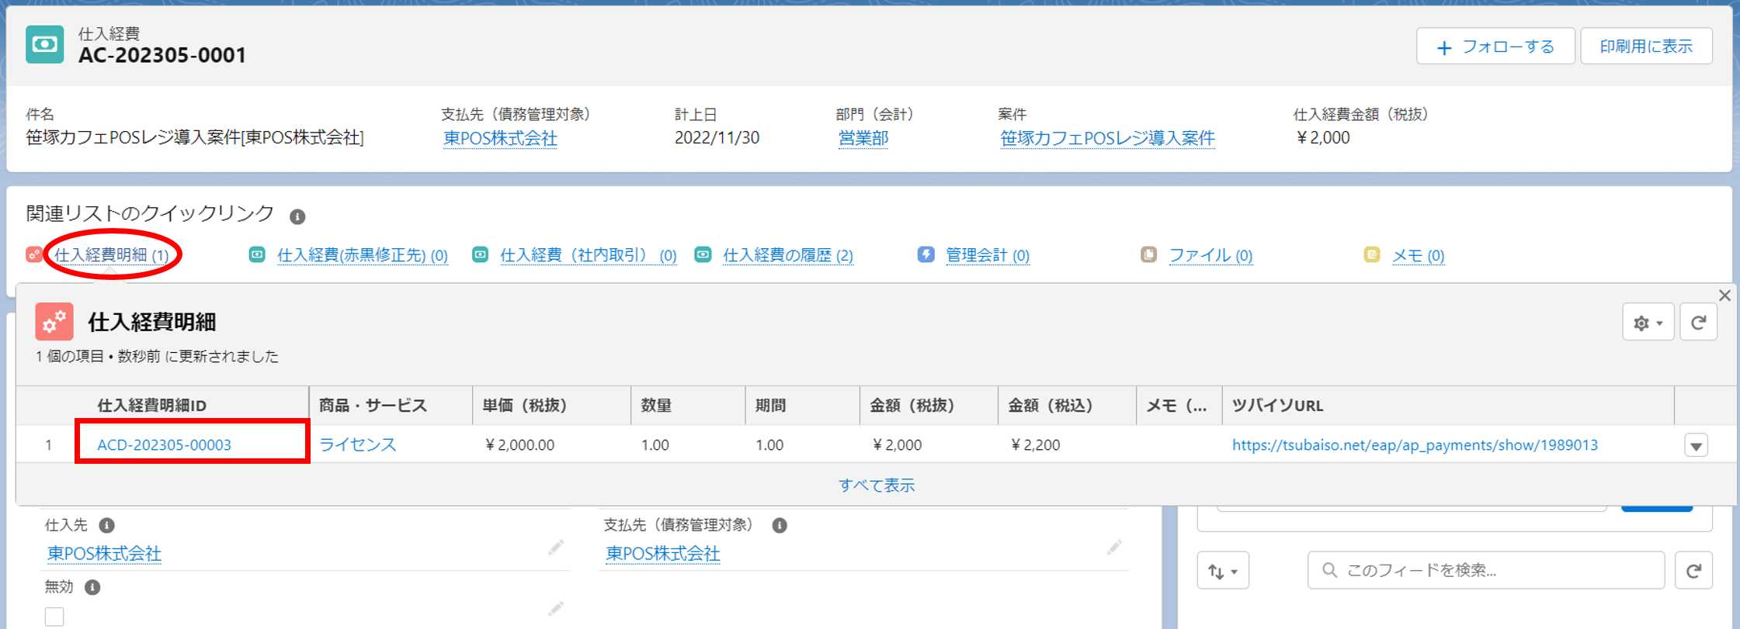Image resolution: width=1740 pixels, height=629 pixels.
Task: Toggle the 無効 checkbox
Action: point(54,617)
